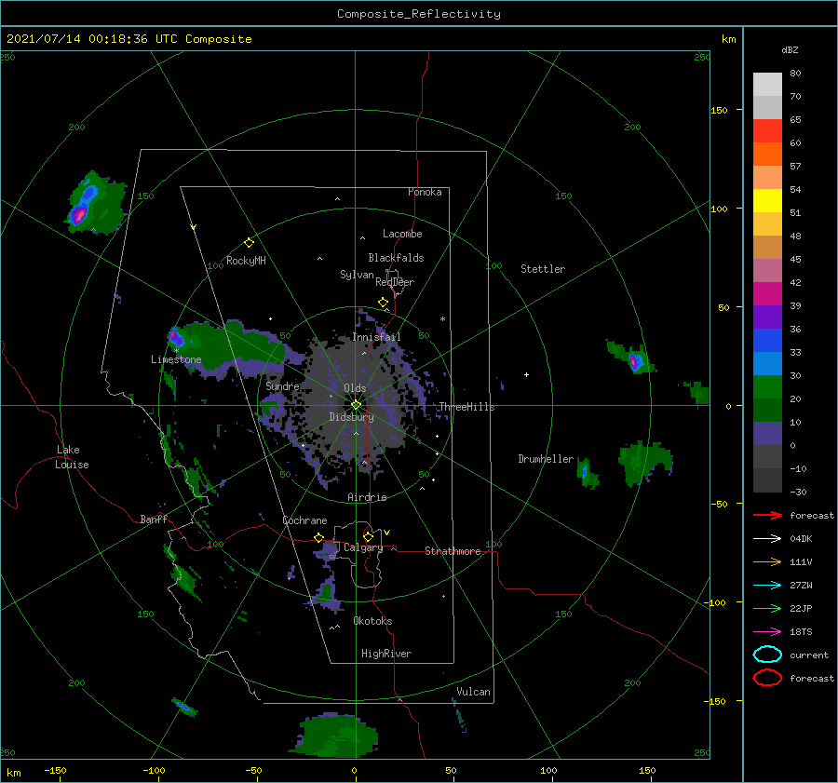Click the small blue cell beside Drumheller
The width and height of the screenshot is (838, 783).
pos(584,472)
